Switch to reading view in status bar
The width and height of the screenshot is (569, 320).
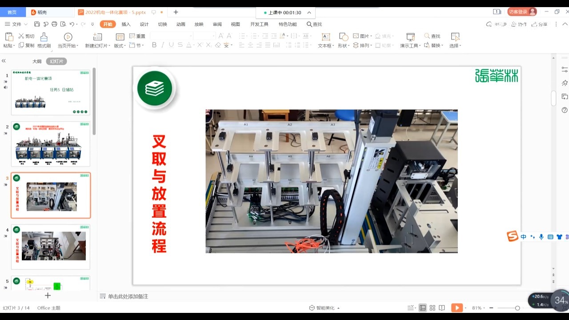click(442, 308)
